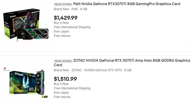The height and width of the screenshot is (102, 192).
Task: Click the 'Brand New · Palit · 8 GB' subtitle
Action: 70,9
